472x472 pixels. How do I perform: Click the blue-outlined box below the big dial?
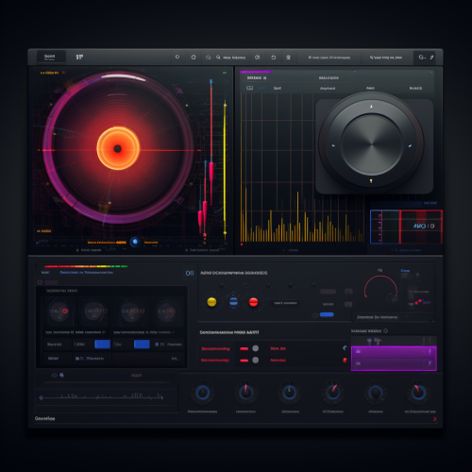tap(385, 227)
